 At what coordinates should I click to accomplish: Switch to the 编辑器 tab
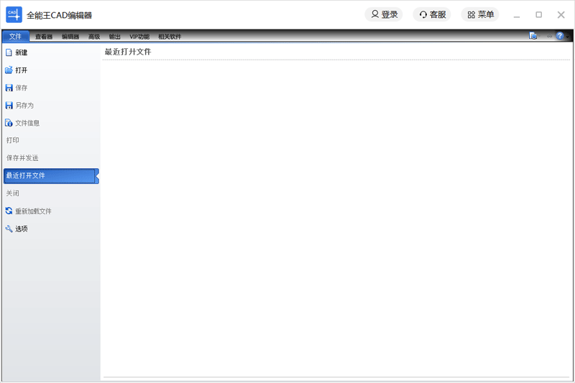(x=70, y=37)
